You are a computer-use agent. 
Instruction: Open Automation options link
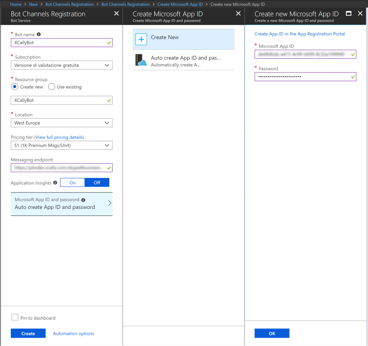tap(73, 333)
